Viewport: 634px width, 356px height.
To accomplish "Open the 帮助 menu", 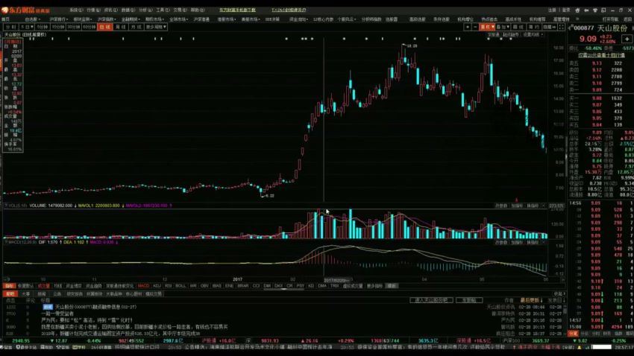I will pos(197,10).
